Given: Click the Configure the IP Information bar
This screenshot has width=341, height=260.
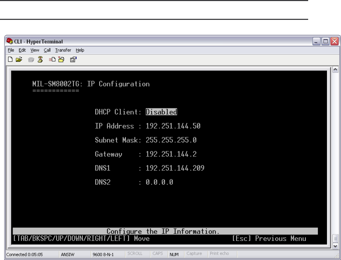Looking at the screenshot, I should point(165,231).
